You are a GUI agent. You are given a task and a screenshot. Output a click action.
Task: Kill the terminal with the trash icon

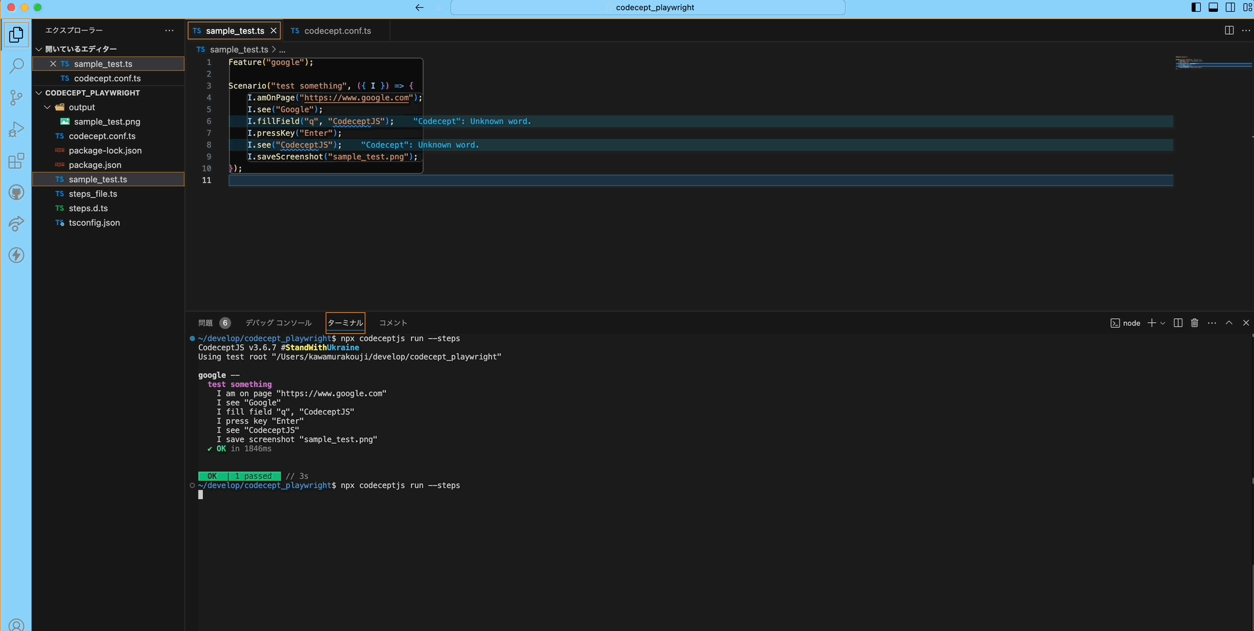coord(1194,323)
